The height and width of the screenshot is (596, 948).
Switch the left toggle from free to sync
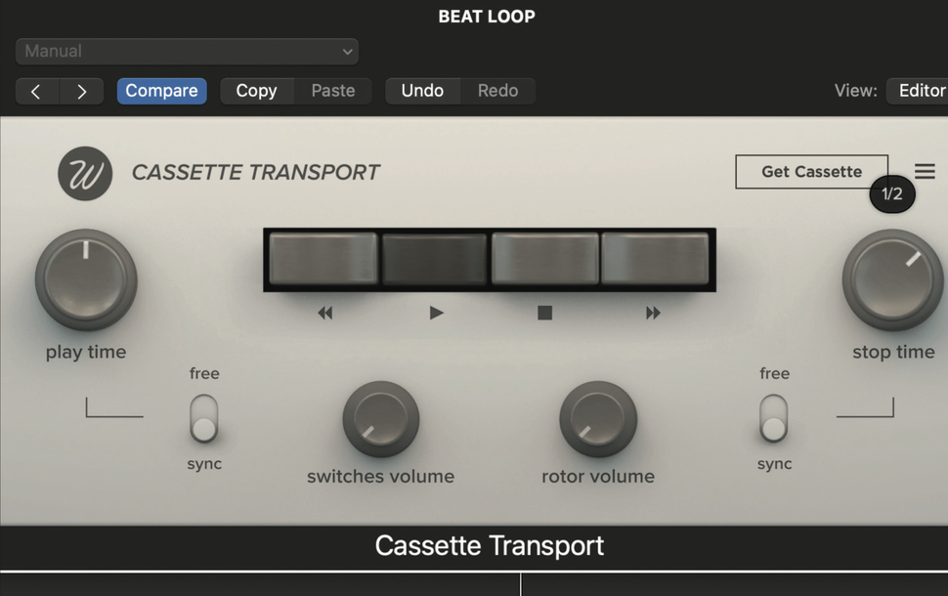pos(204,420)
